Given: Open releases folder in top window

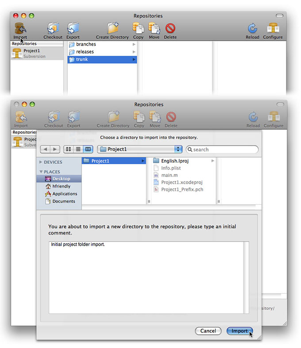Looking at the screenshot, I should [102, 52].
